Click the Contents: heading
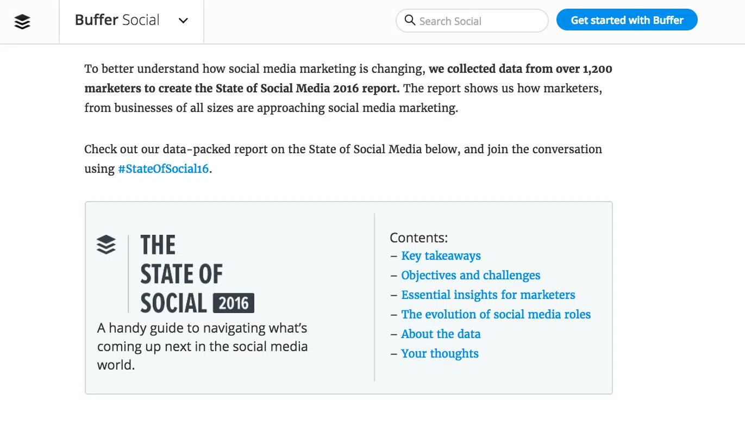 tap(418, 238)
